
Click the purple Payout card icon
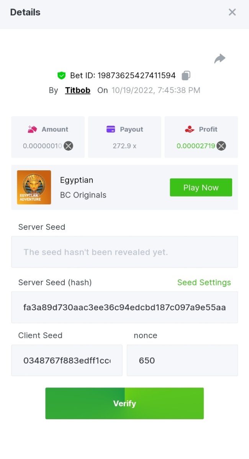(x=111, y=129)
